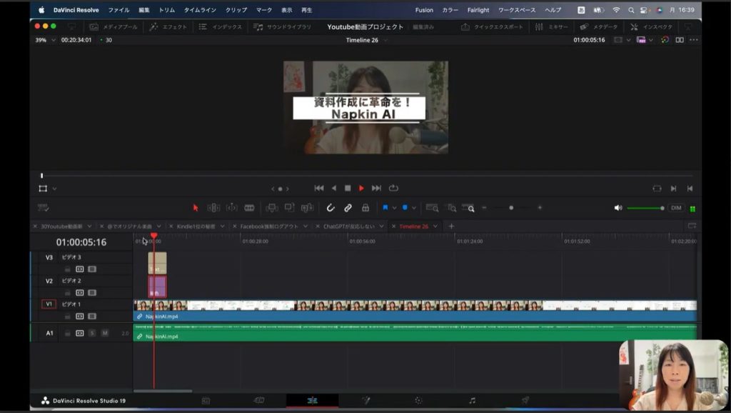Toggle loop playback icon
The height and width of the screenshot is (413, 731).
tap(393, 188)
